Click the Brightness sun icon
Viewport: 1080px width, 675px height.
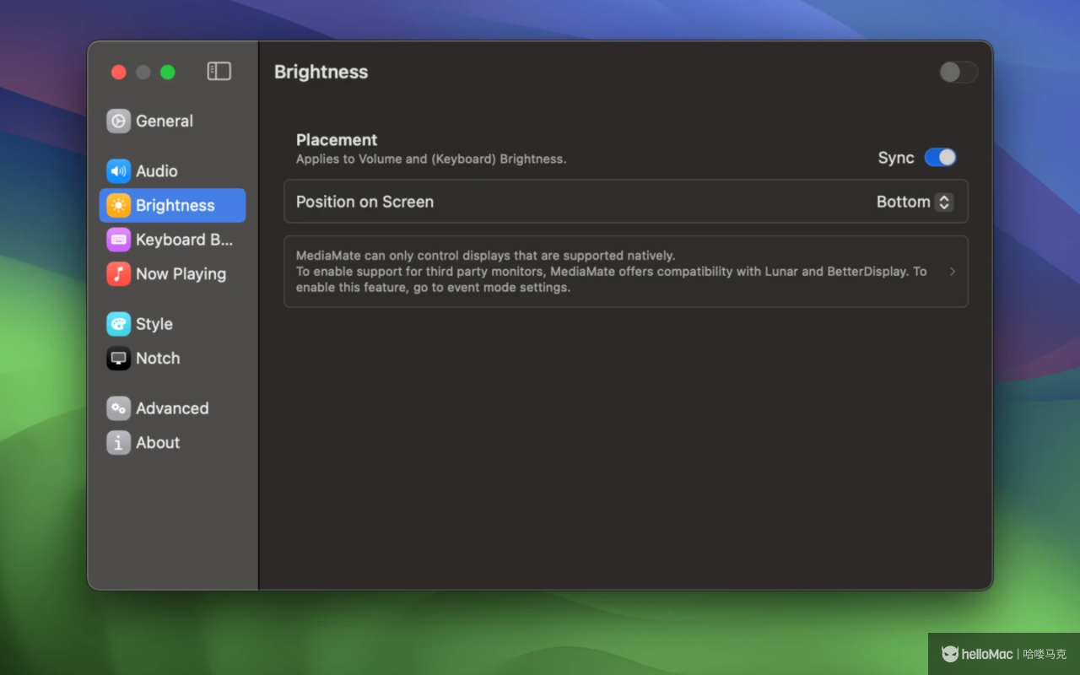[x=118, y=205]
